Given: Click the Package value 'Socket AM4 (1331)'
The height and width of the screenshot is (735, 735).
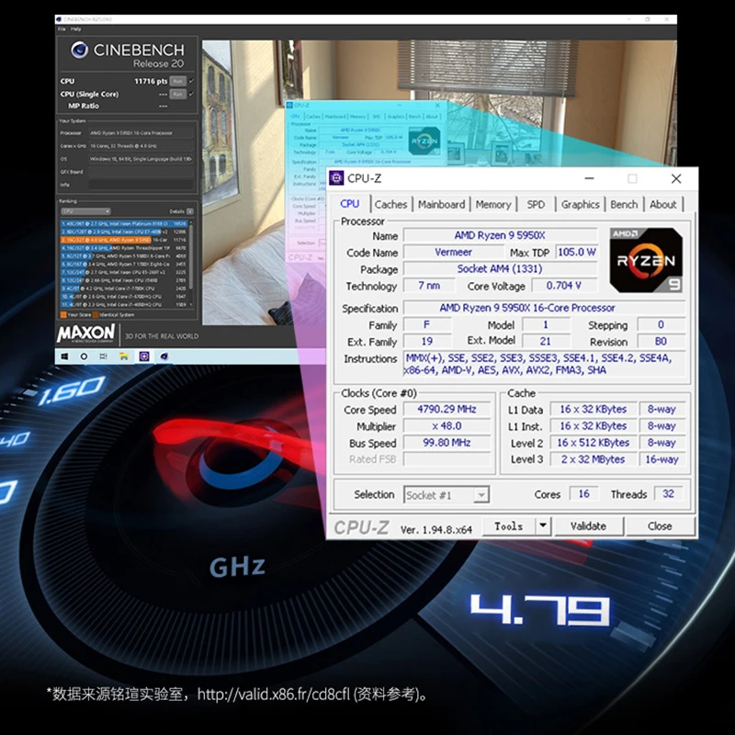Looking at the screenshot, I should pos(500,269).
